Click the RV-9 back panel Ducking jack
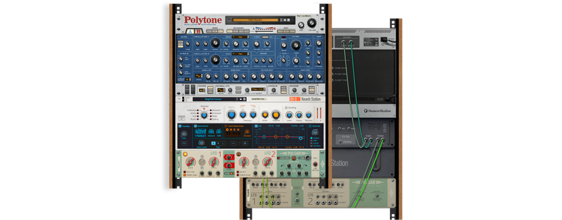Viewport: 562px width, 220px height. pos(340,141)
